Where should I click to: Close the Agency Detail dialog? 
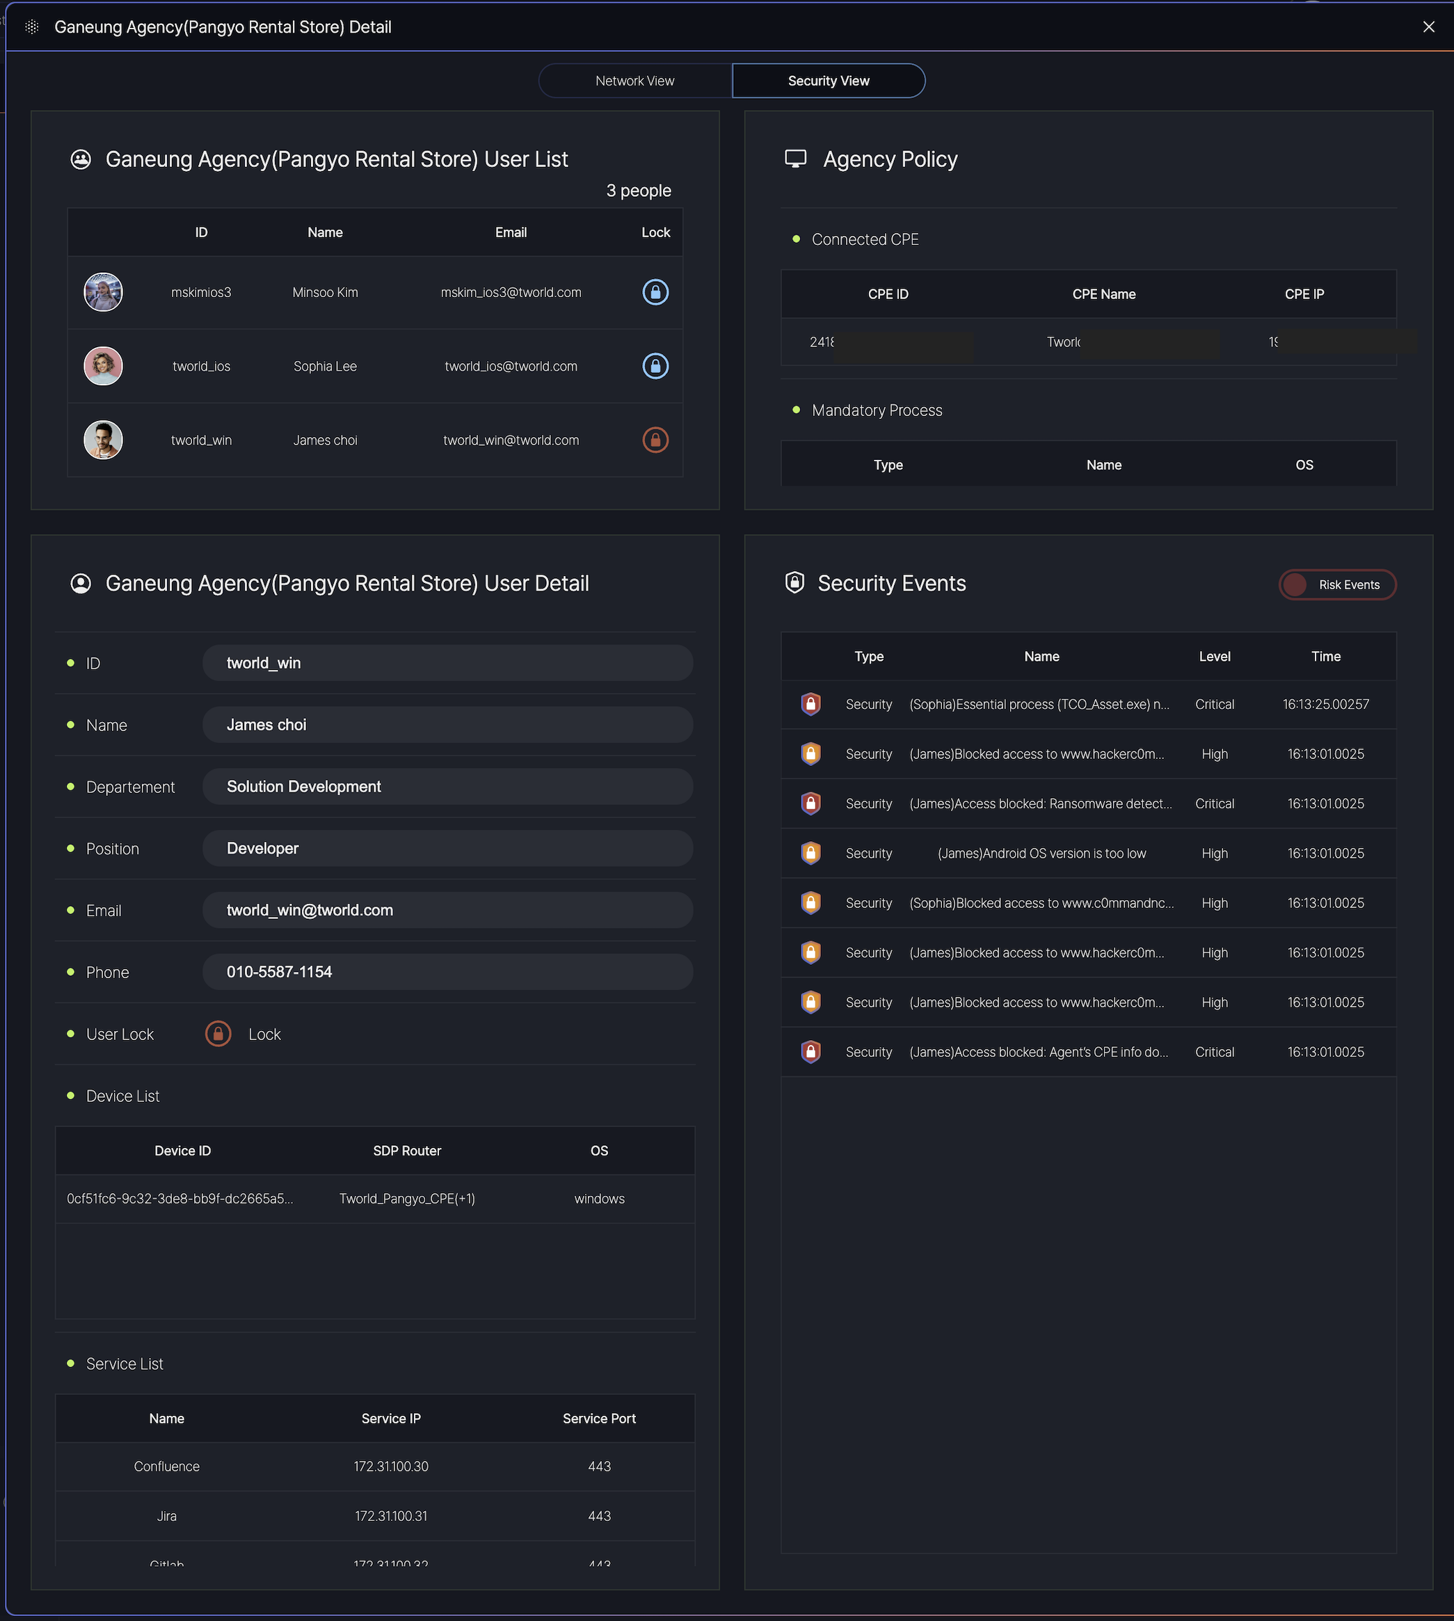coord(1428,27)
